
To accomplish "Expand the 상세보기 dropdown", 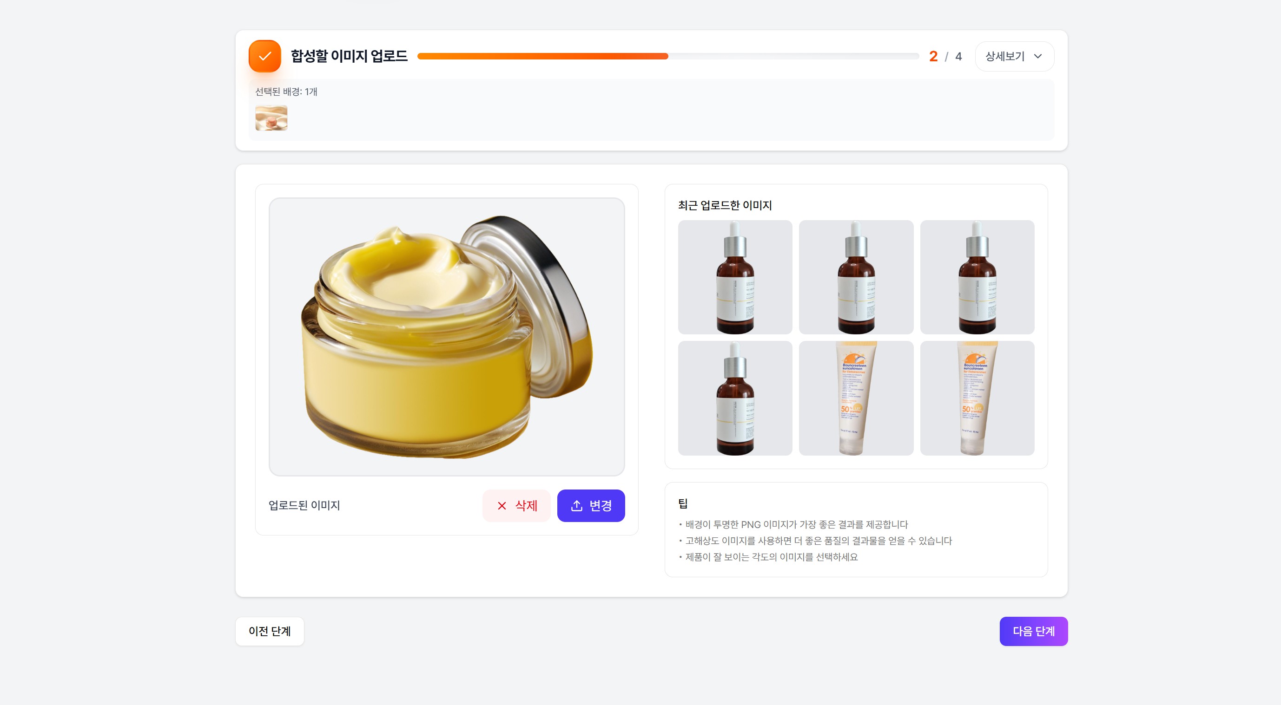I will [x=1014, y=56].
